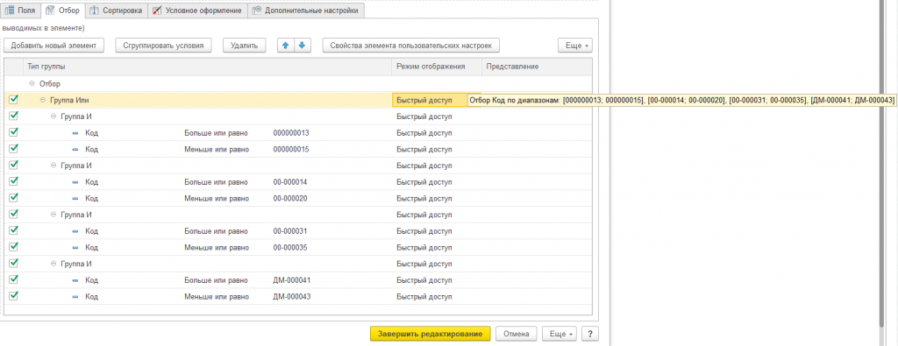Go to the Условное оформление tab
The width and height of the screenshot is (898, 346).
pyautogui.click(x=197, y=11)
